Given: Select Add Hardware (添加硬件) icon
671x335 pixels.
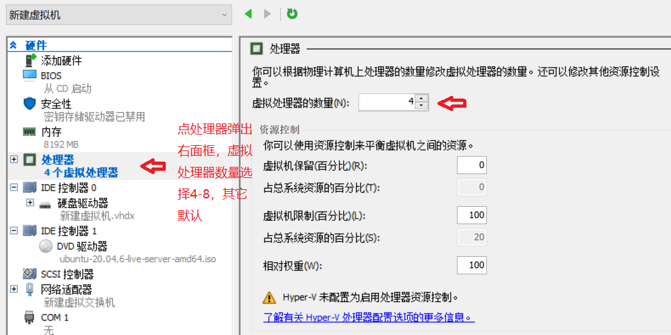Looking at the screenshot, I should pyautogui.click(x=30, y=60).
